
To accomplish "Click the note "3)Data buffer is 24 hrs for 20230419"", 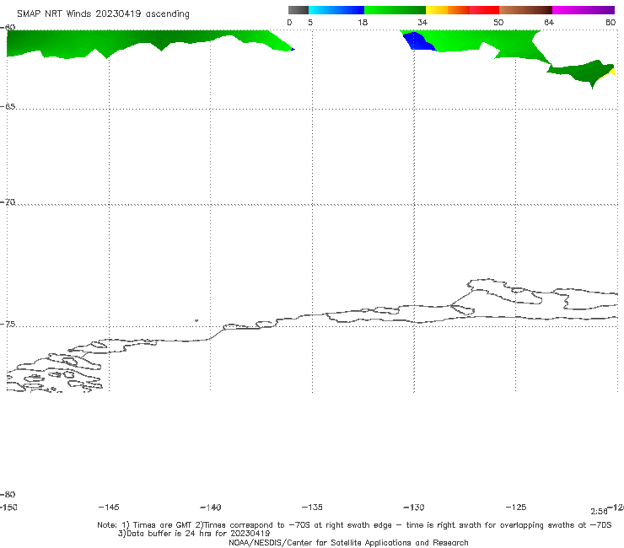I will [194, 534].
